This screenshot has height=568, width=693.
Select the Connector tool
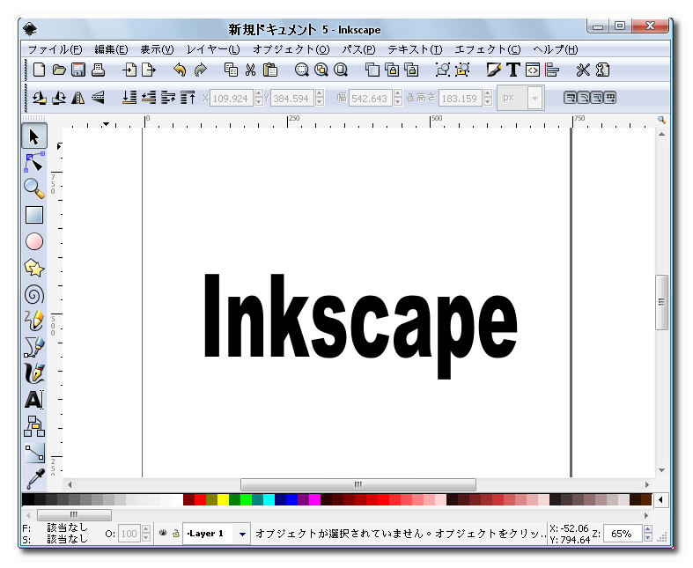34,426
